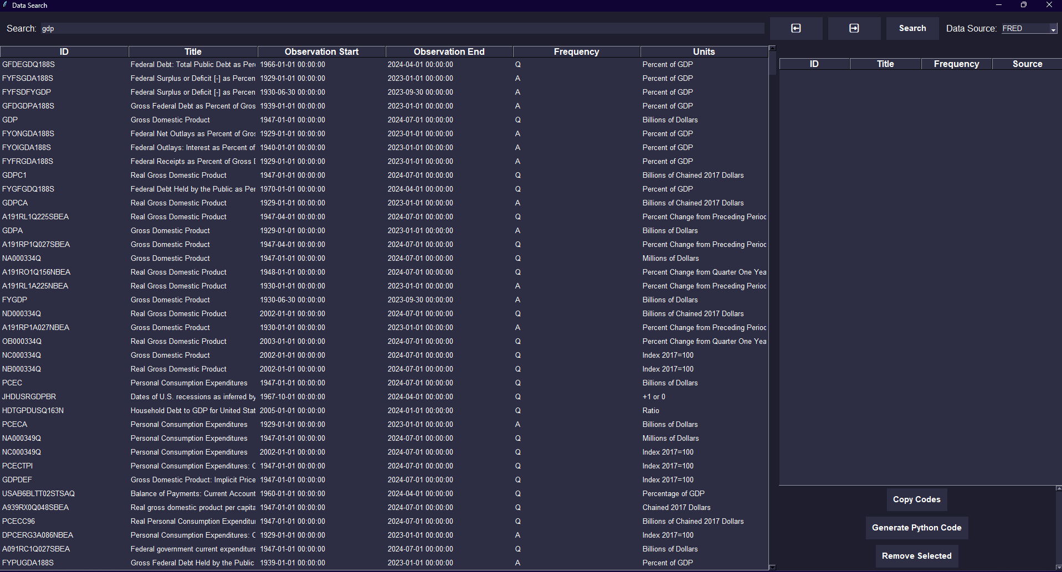
Task: Click the 'Ratio' units cell
Action: coord(651,411)
